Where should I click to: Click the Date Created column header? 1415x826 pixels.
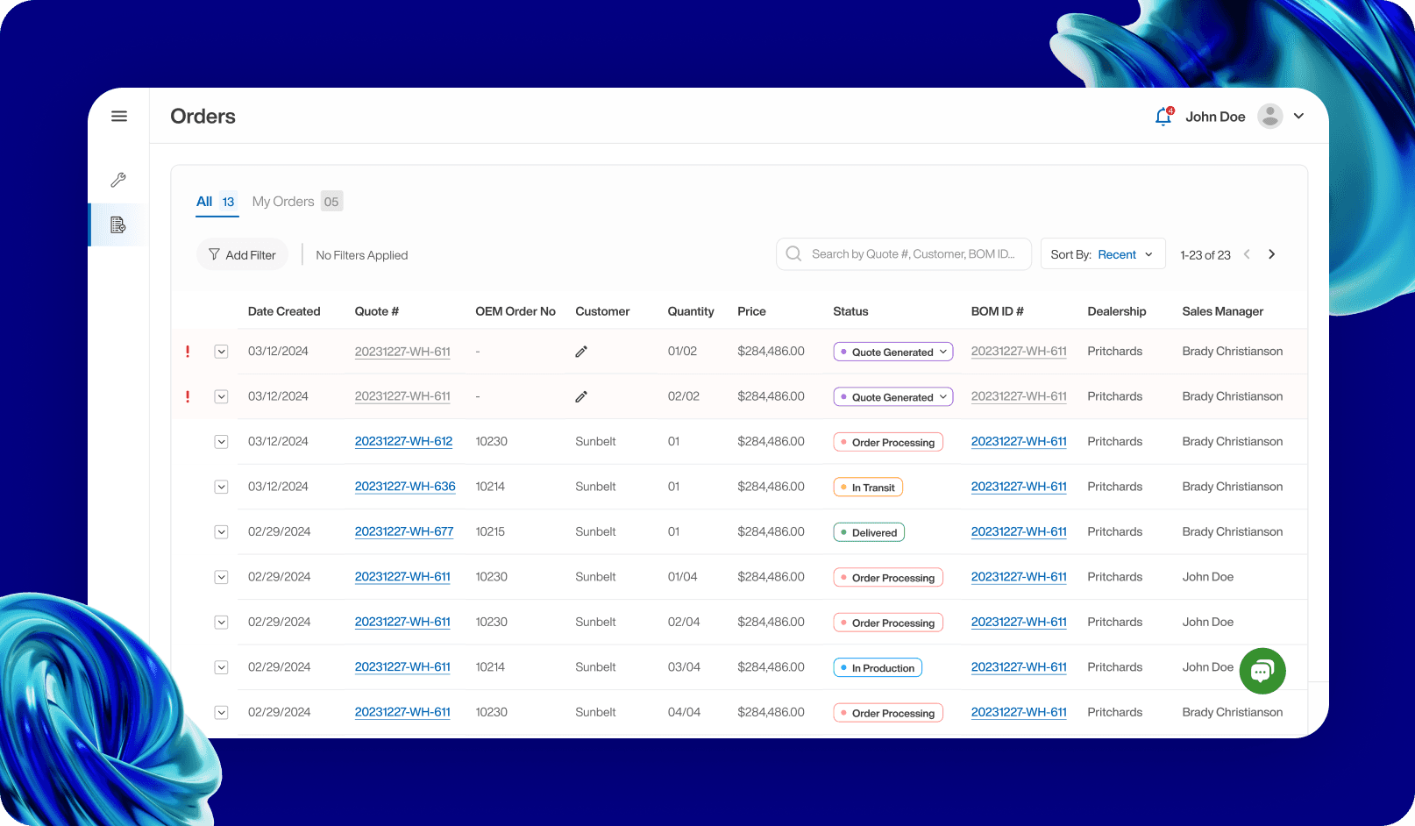pos(284,311)
